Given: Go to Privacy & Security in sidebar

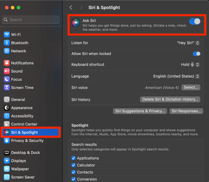Looking at the screenshot, I should tap(27, 140).
